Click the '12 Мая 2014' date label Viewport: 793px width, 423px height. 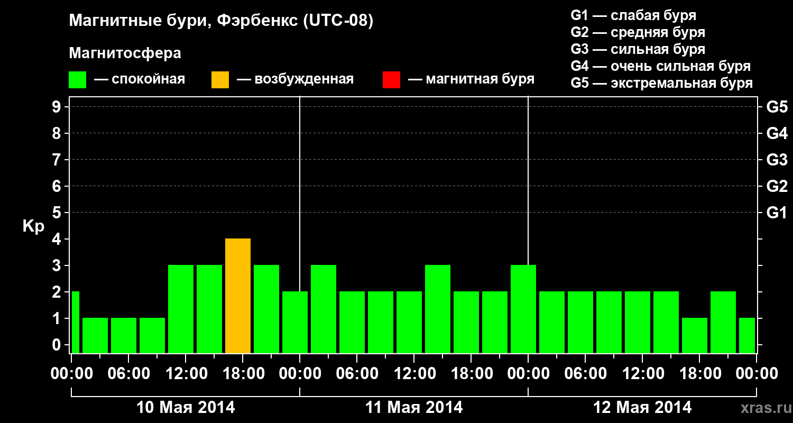[642, 407]
